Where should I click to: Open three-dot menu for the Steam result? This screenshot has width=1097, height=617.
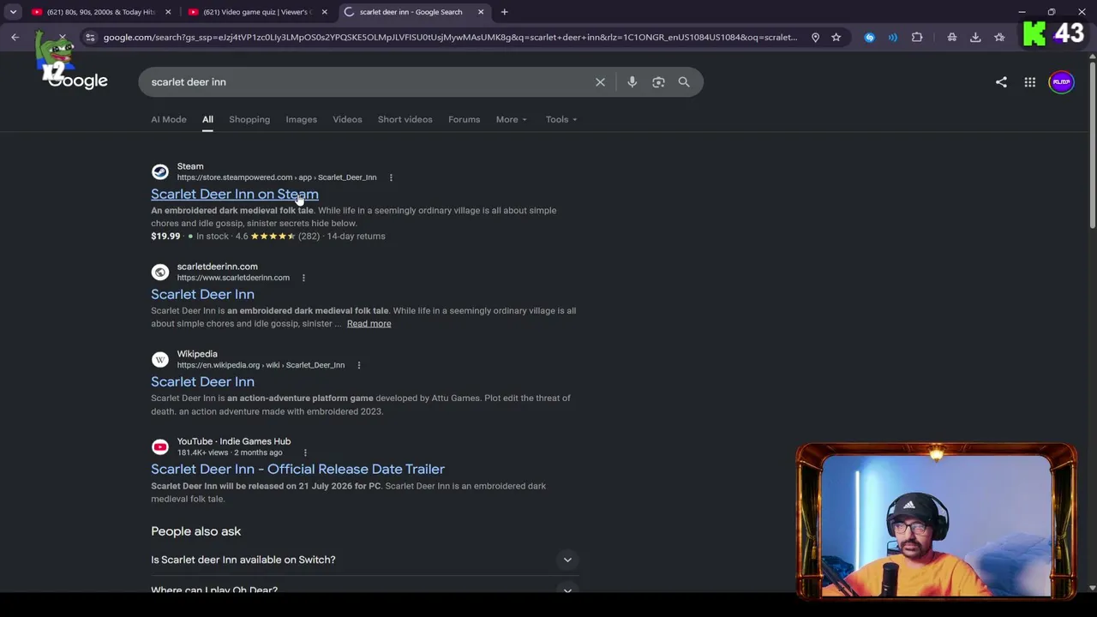(391, 177)
